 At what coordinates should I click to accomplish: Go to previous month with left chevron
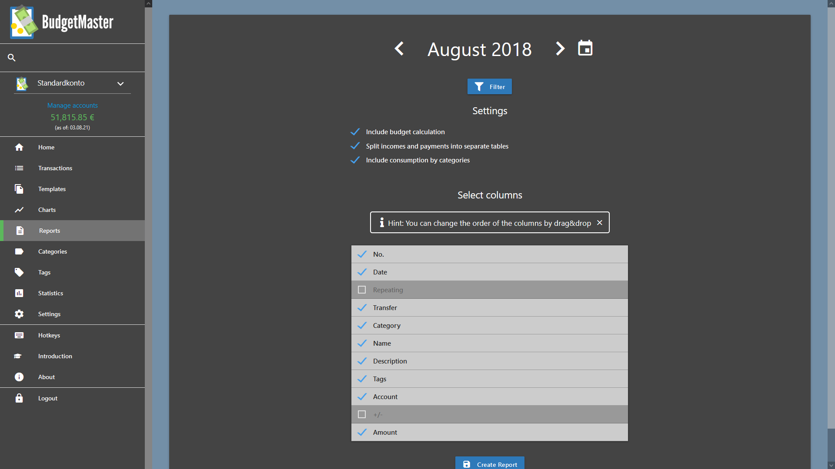click(x=399, y=49)
